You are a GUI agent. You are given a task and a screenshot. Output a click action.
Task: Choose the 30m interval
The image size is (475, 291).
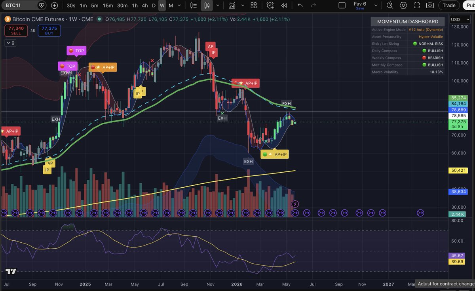tap(122, 6)
